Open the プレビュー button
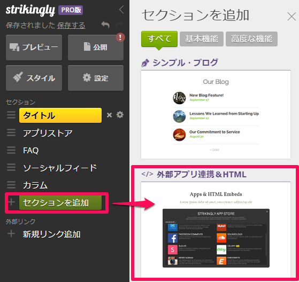 pos(34,48)
